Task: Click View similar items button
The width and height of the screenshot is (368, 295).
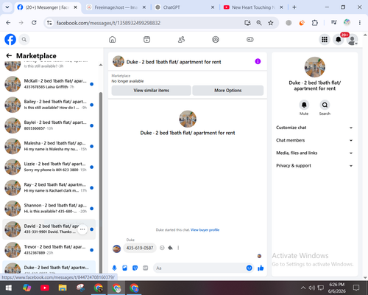Action: (x=152, y=91)
